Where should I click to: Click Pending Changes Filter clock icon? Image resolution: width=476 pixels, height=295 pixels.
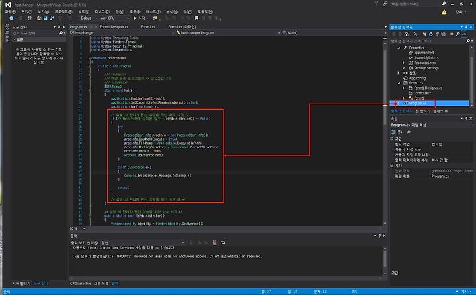point(416,34)
